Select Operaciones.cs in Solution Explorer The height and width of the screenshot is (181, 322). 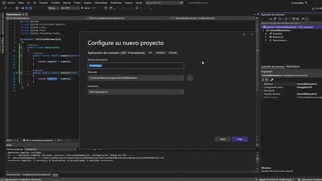tap(280, 40)
